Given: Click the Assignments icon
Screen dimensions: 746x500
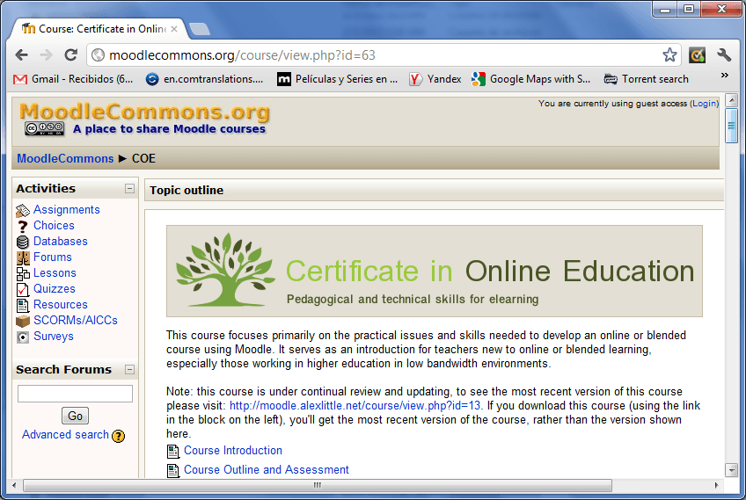Looking at the screenshot, I should pos(22,210).
